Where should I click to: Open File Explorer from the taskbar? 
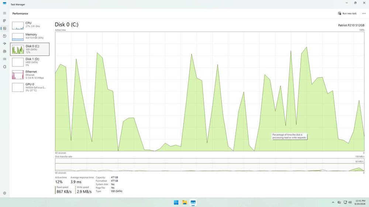tap(184, 202)
